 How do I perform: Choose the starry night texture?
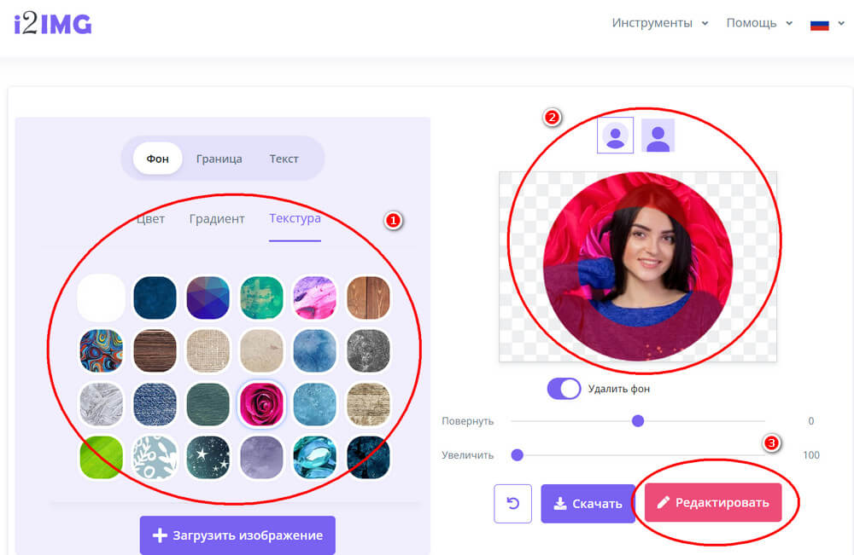pos(208,458)
